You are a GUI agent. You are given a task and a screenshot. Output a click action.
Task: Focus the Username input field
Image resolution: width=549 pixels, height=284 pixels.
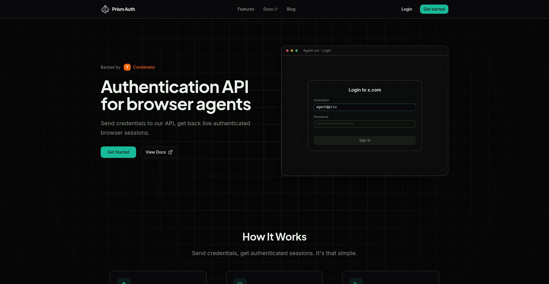click(365, 107)
